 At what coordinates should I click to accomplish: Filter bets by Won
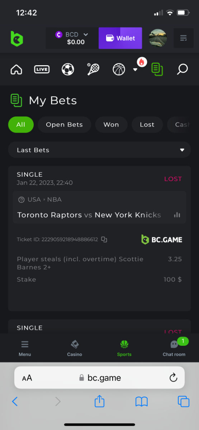(111, 125)
